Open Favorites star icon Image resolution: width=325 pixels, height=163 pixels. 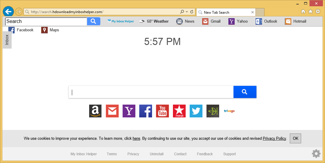[310, 11]
